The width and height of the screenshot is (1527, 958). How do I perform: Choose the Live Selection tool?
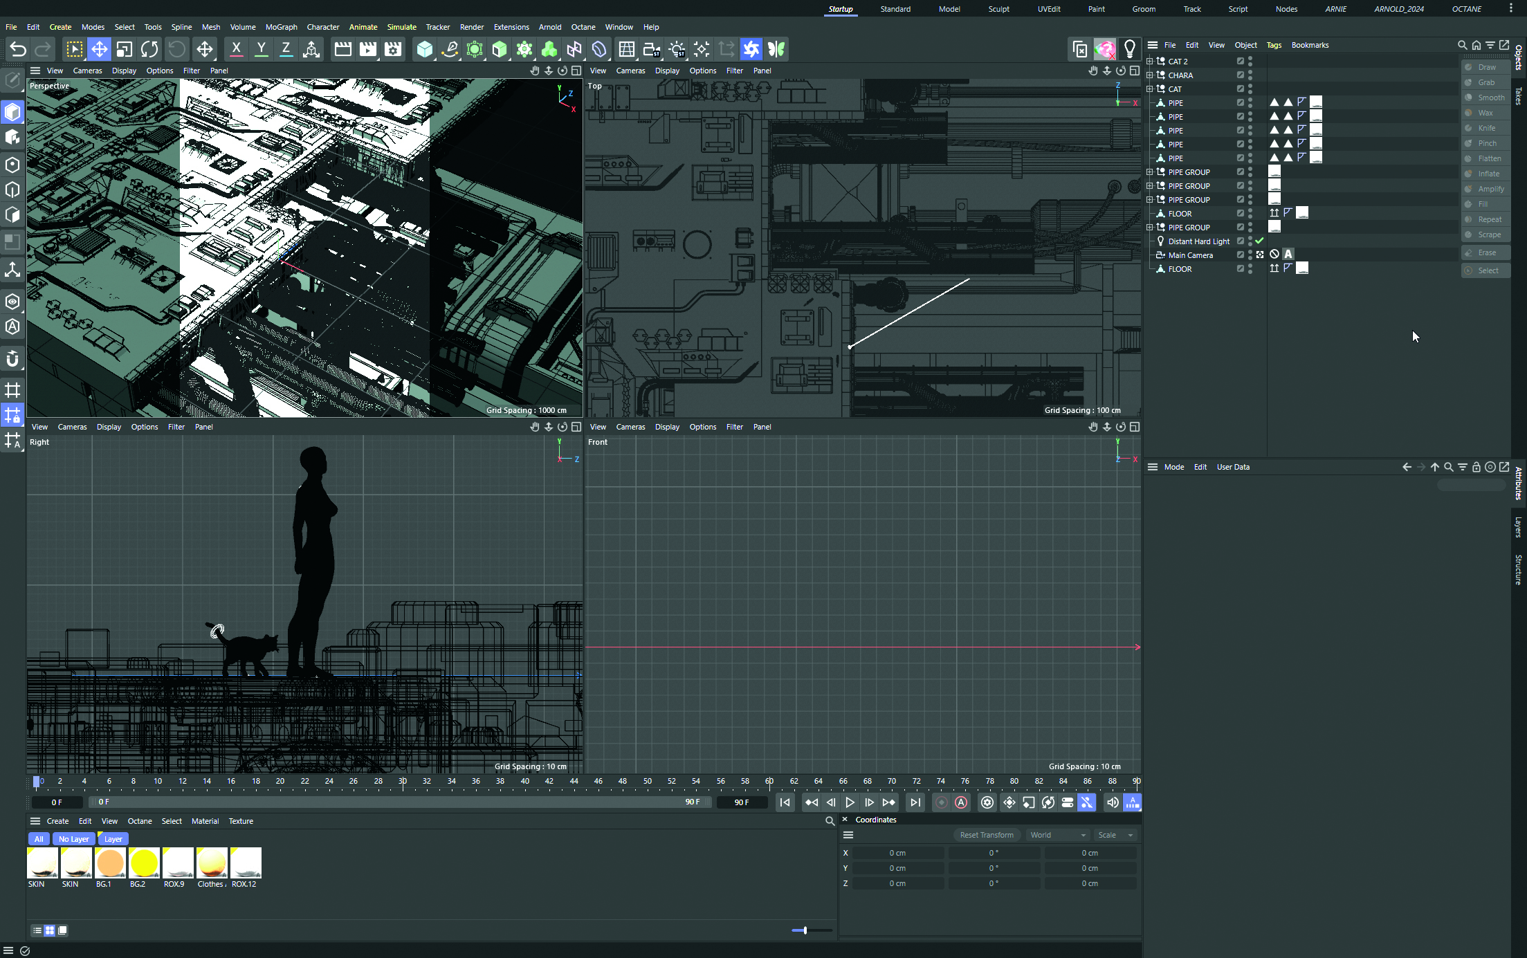[74, 49]
